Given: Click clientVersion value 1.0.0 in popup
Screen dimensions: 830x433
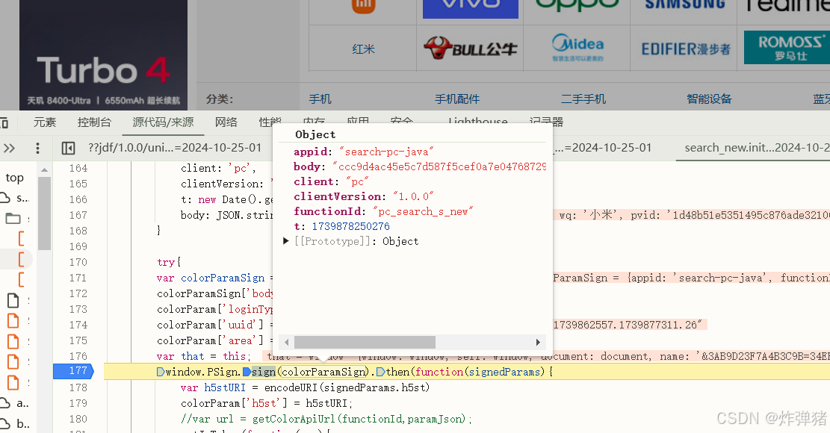Looking at the screenshot, I should point(413,196).
